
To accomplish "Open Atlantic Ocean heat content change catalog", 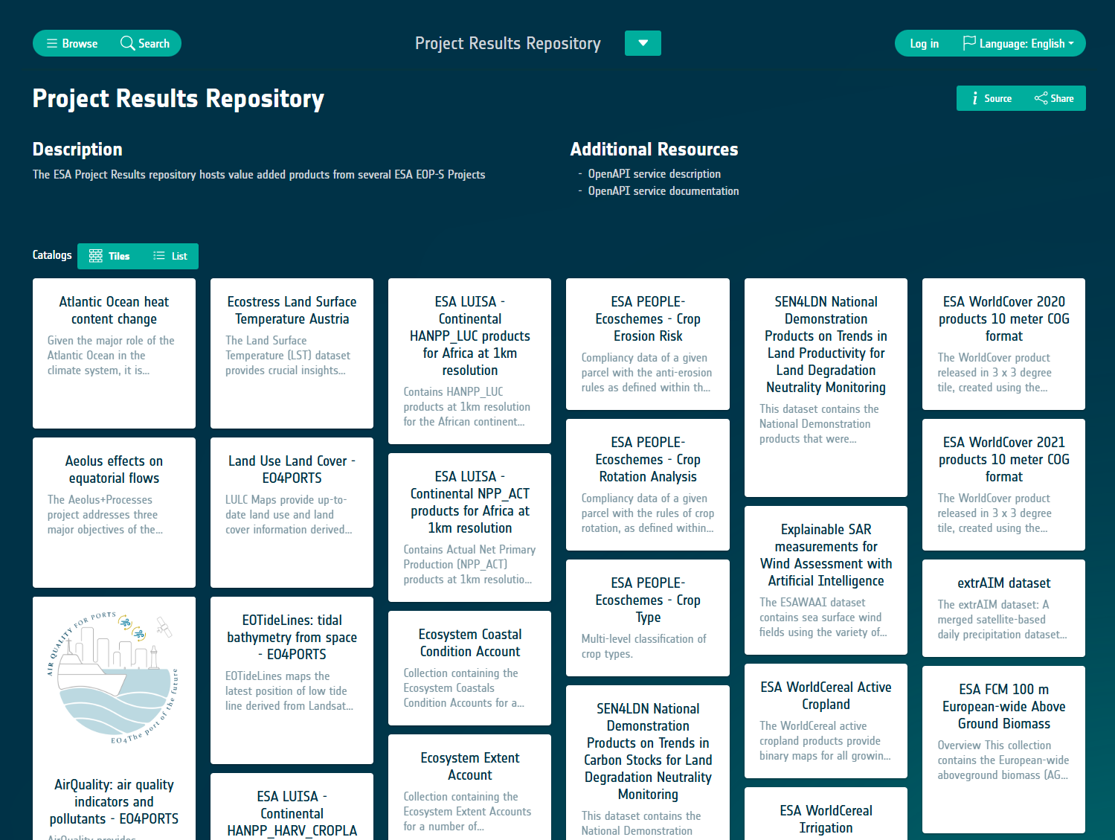I will [114, 310].
